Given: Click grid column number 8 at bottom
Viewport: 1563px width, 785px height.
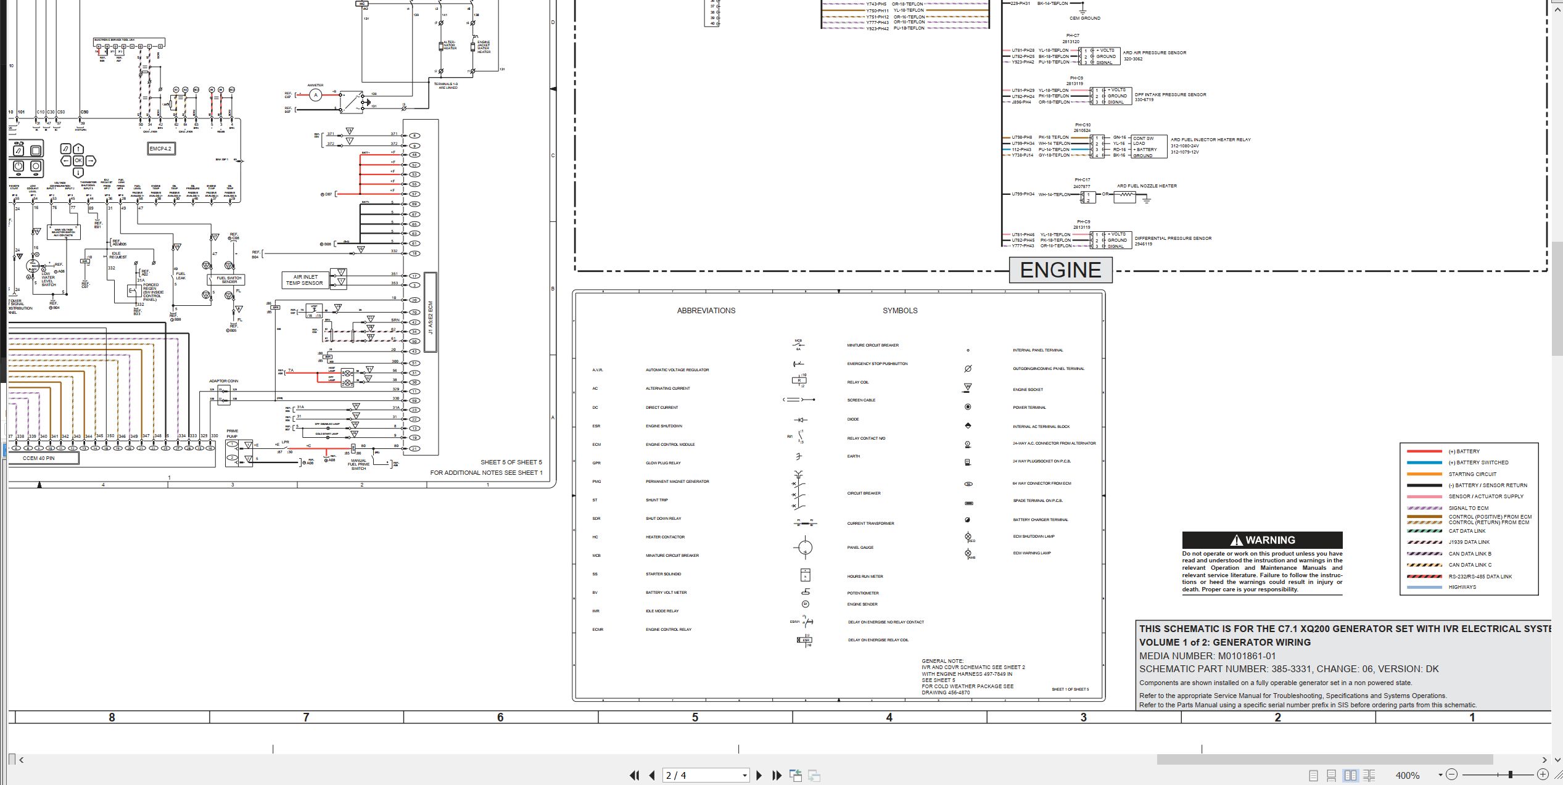Looking at the screenshot, I should [x=112, y=717].
